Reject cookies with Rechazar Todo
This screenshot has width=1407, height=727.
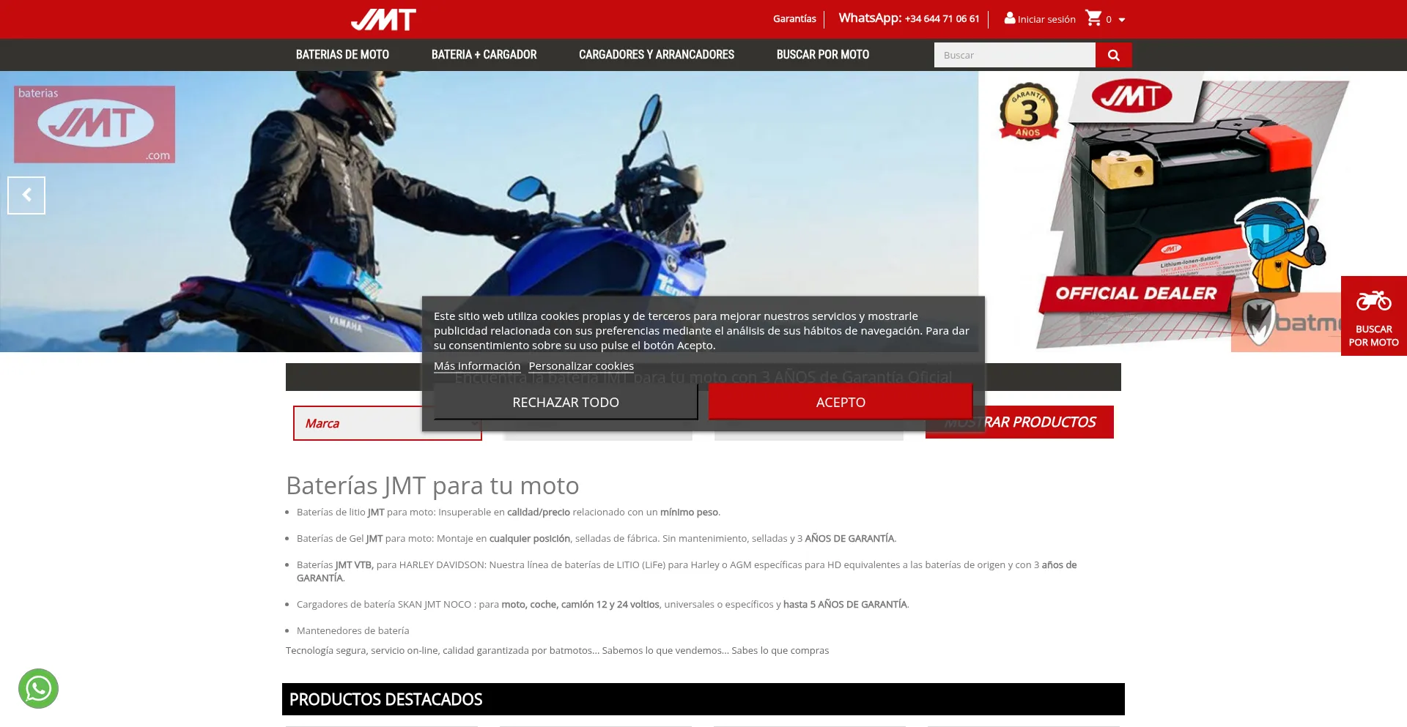[565, 402]
